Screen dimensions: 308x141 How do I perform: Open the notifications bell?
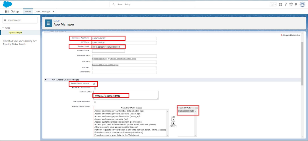(296, 5)
